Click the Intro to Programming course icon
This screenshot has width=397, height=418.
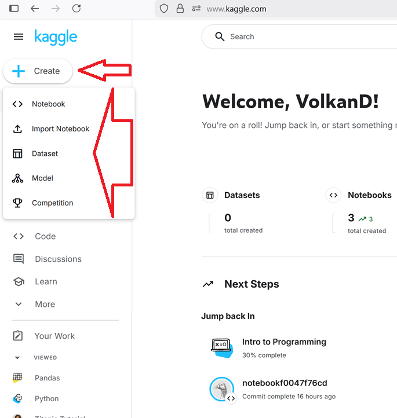pyautogui.click(x=221, y=347)
